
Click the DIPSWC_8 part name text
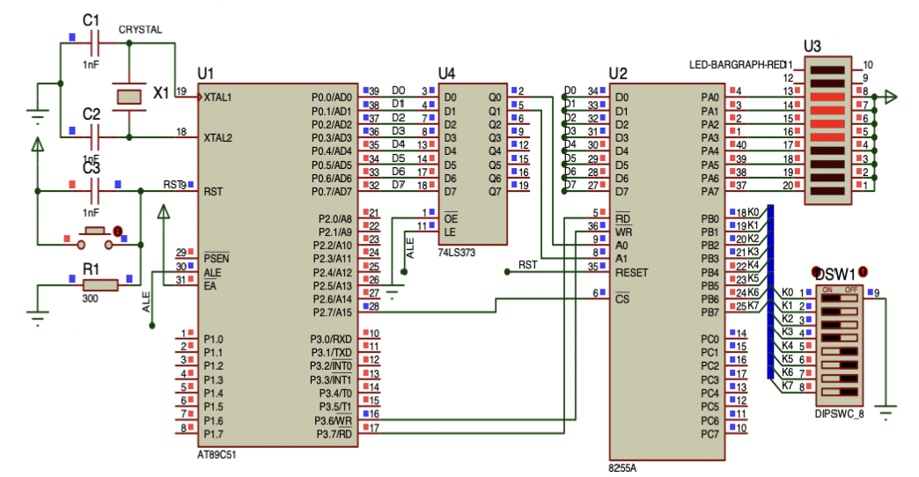(x=839, y=414)
